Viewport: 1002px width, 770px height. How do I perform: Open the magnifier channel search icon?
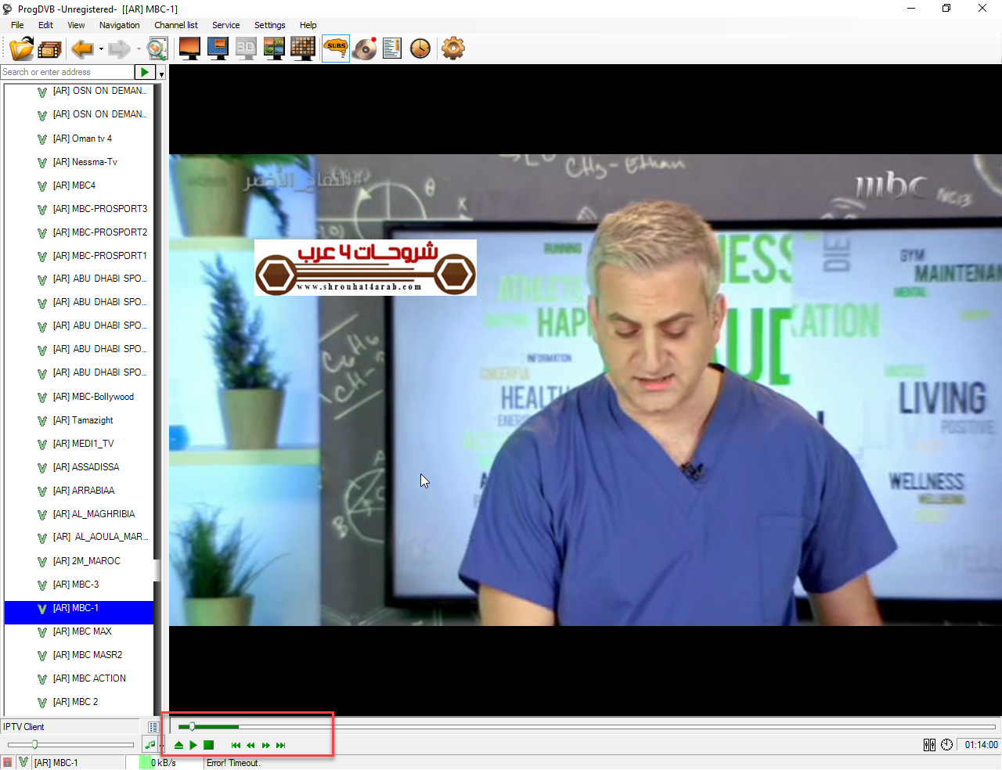coord(157,49)
